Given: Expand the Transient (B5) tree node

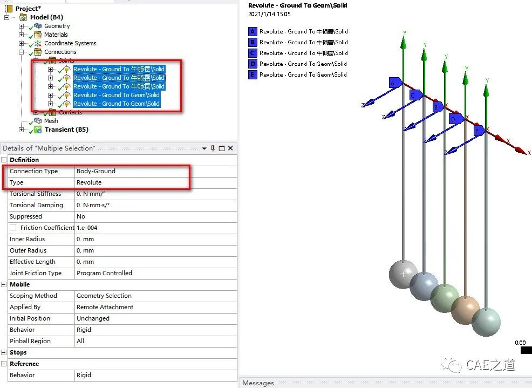Looking at the screenshot, I should coord(22,130).
